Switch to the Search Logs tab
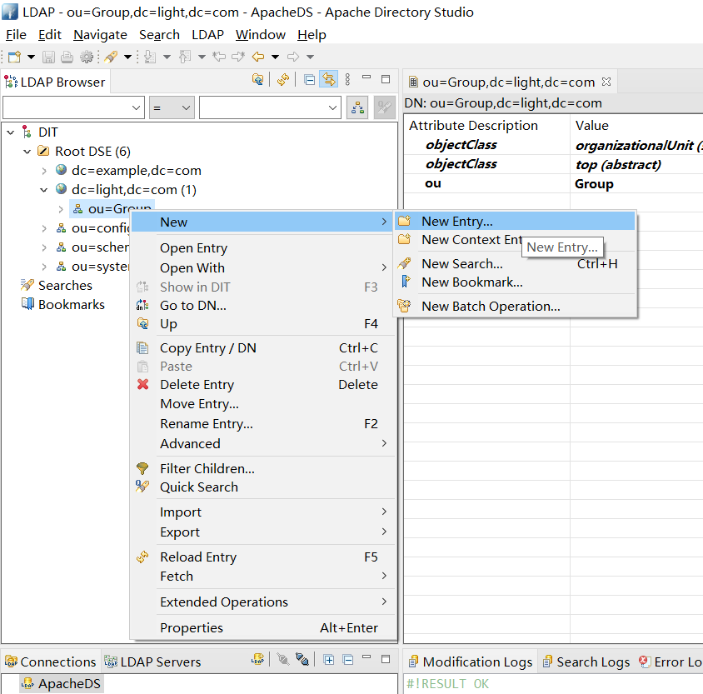 pyautogui.click(x=586, y=662)
